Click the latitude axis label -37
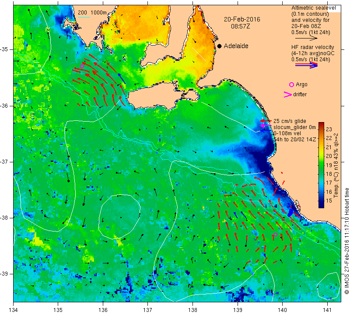Screen dimensions: 350x315 (4, 161)
